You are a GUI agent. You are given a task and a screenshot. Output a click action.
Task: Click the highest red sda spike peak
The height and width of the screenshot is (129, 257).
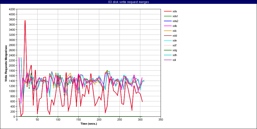tap(25, 20)
